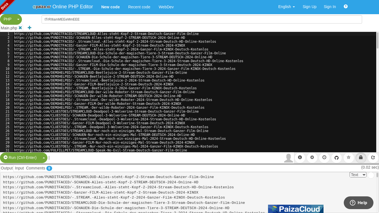Image resolution: width=379 pixels, height=213 pixels.
Task: Open the info icon button
Action: pyautogui.click(x=300, y=158)
